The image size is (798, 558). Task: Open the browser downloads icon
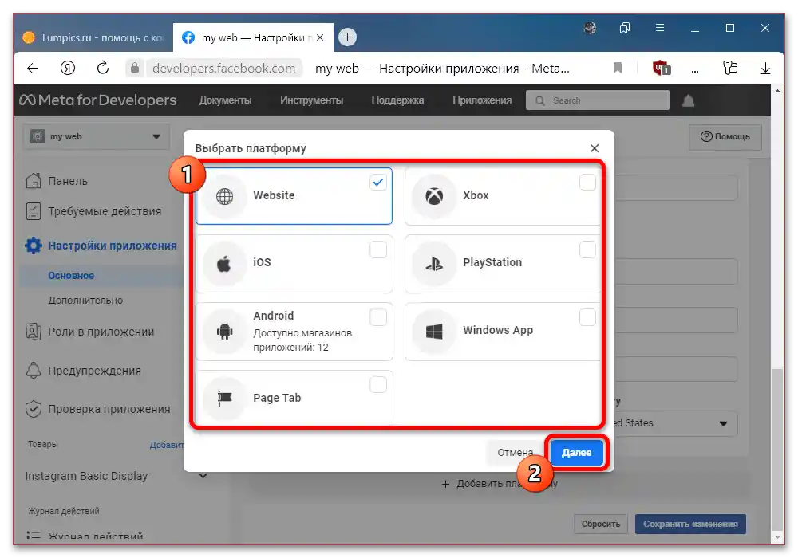[x=765, y=68]
